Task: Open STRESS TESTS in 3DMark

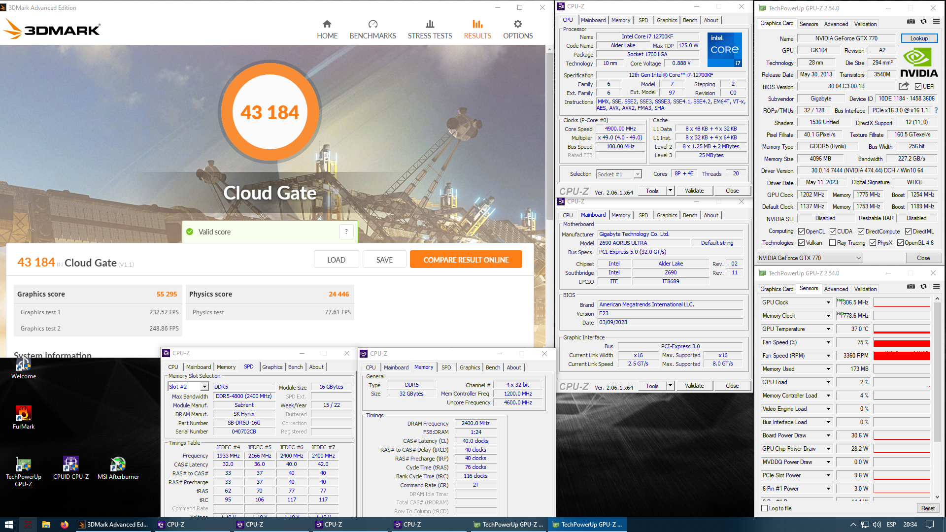Action: point(430,30)
